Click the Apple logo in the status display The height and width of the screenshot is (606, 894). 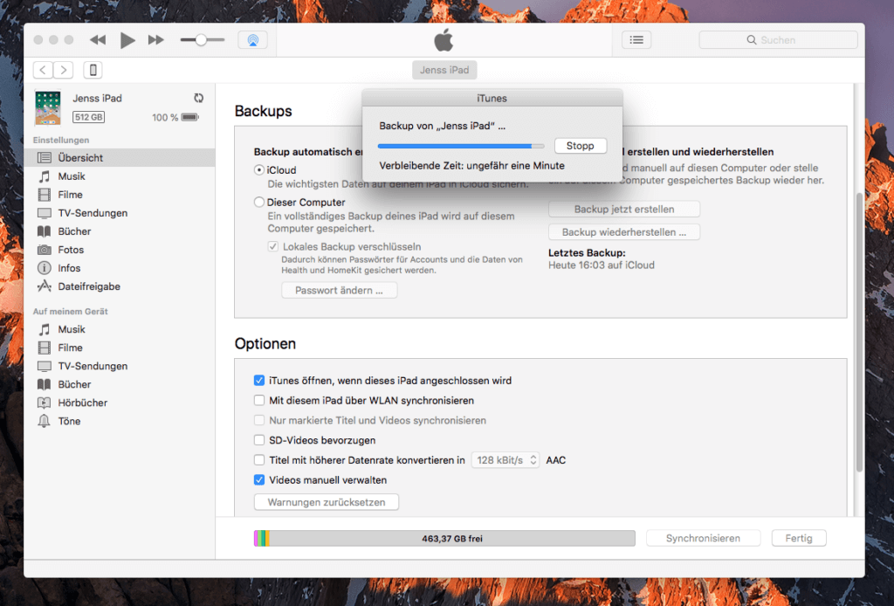tap(444, 40)
